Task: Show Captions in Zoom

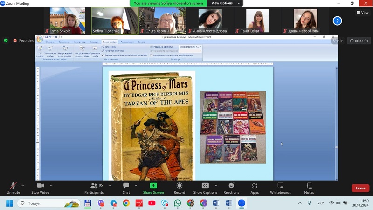Action: pos(205,188)
